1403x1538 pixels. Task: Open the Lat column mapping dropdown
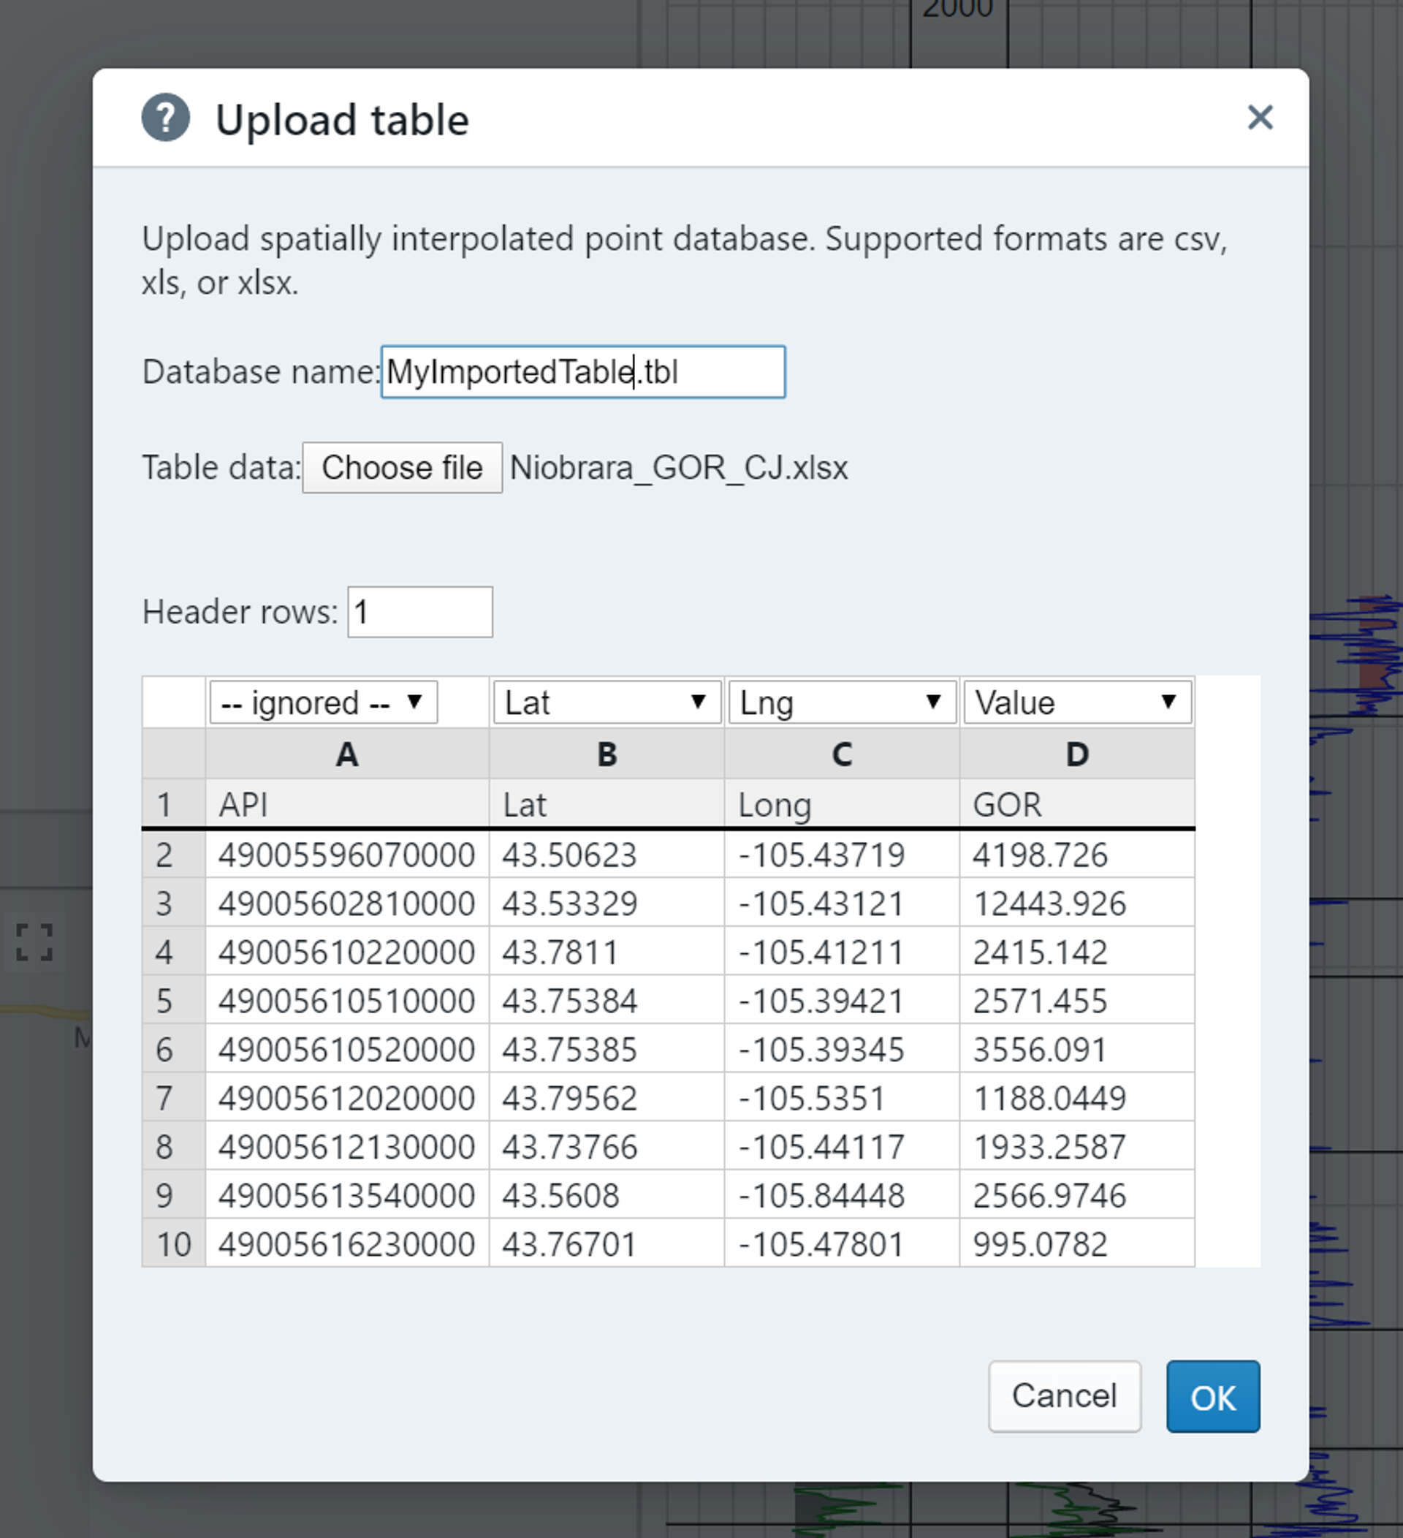coord(607,702)
